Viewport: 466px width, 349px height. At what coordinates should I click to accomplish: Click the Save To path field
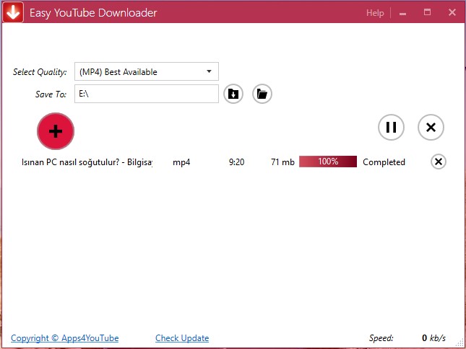146,94
